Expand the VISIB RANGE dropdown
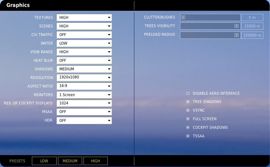The width and height of the screenshot is (270, 167). [x=84, y=52]
